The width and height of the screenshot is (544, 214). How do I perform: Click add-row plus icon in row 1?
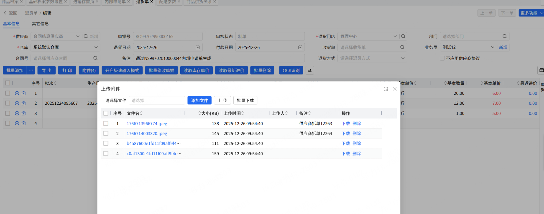click(x=17, y=93)
